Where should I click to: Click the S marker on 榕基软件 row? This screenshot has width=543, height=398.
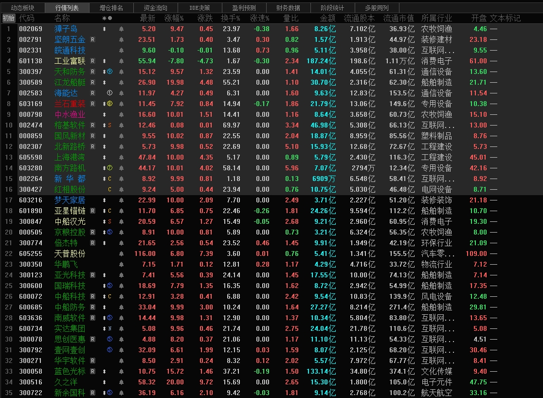110,125
